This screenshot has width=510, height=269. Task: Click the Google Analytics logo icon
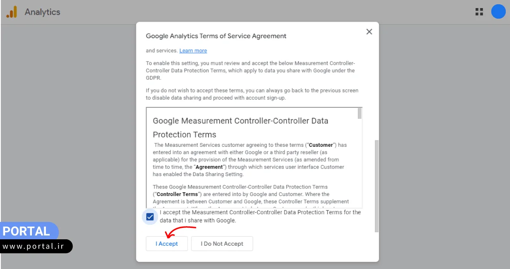pos(11,12)
